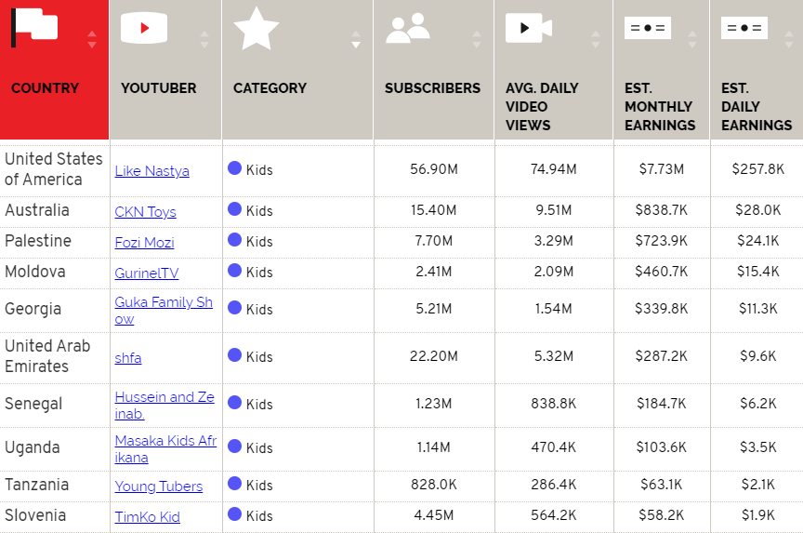Image resolution: width=803 pixels, height=533 pixels.
Task: Open the Masaka Kids Afrikana link
Action: pyautogui.click(x=165, y=448)
